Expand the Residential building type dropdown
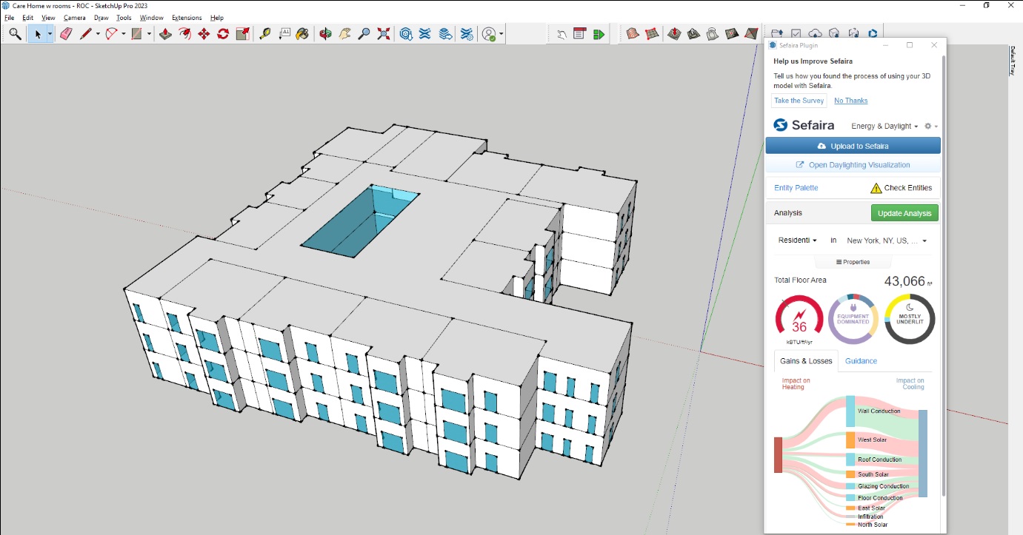 click(797, 240)
